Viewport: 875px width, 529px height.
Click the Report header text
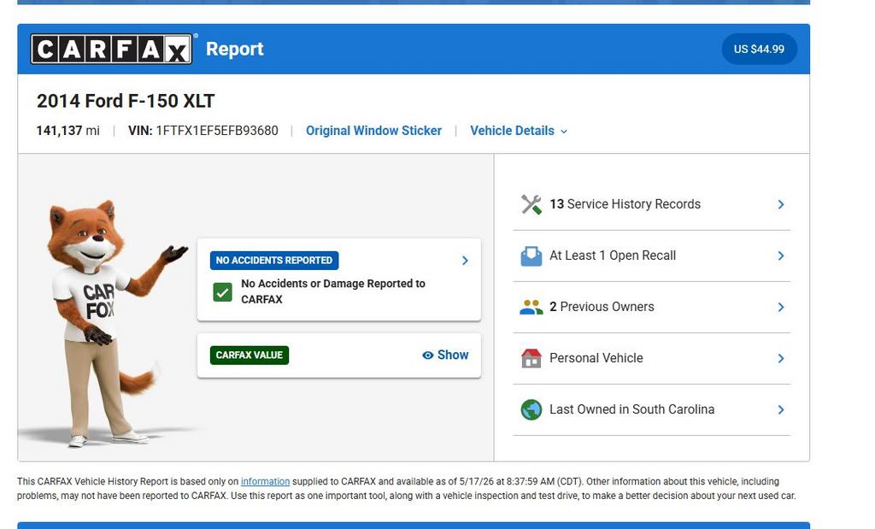(234, 49)
